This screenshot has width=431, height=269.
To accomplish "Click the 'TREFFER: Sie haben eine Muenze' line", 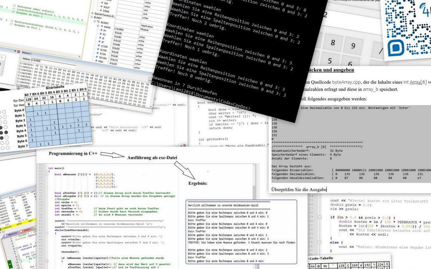I will (241, 242).
